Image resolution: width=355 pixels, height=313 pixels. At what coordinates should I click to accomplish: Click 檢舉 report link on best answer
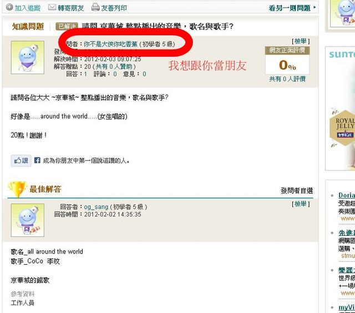[301, 204]
